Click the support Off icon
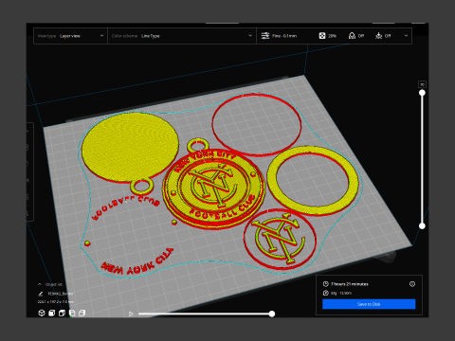The height and width of the screenshot is (341, 455). click(x=352, y=36)
